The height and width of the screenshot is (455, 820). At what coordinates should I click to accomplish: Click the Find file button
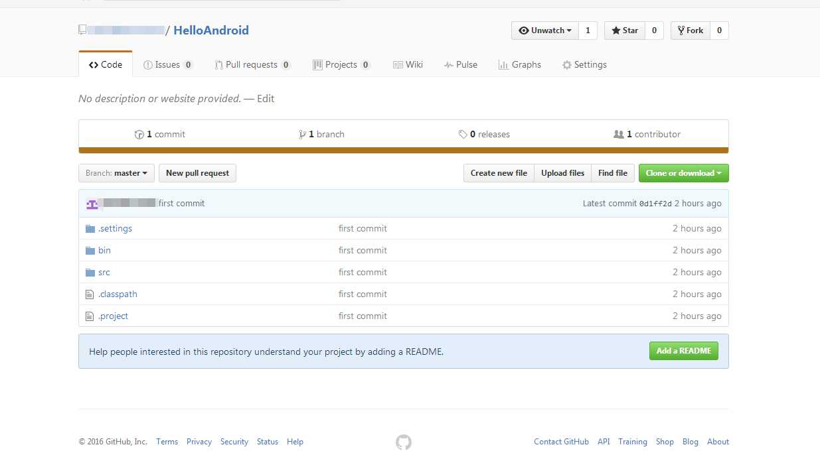coord(612,173)
